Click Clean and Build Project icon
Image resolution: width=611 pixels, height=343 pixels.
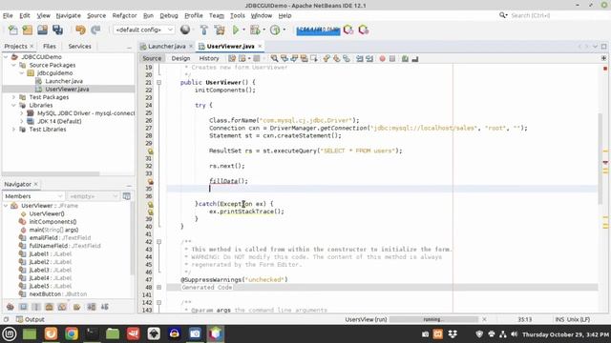pyautogui.click(x=220, y=30)
